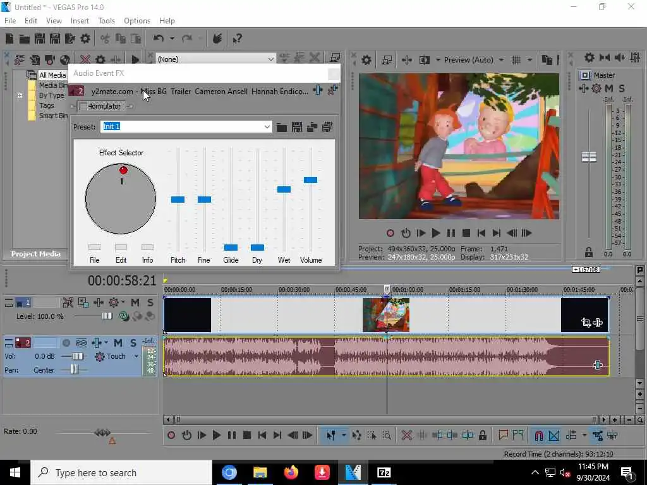Click Downmix Output icon in Master Bus
This screenshot has width=647, height=485.
tap(605, 57)
